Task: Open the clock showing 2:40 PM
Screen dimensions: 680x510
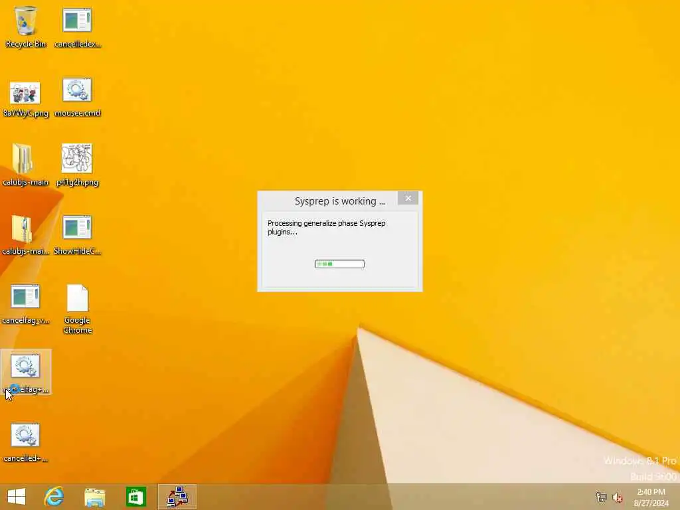Action: [651, 497]
